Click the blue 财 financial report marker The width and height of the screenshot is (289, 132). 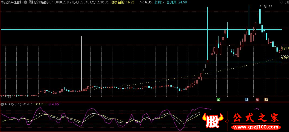(246, 100)
